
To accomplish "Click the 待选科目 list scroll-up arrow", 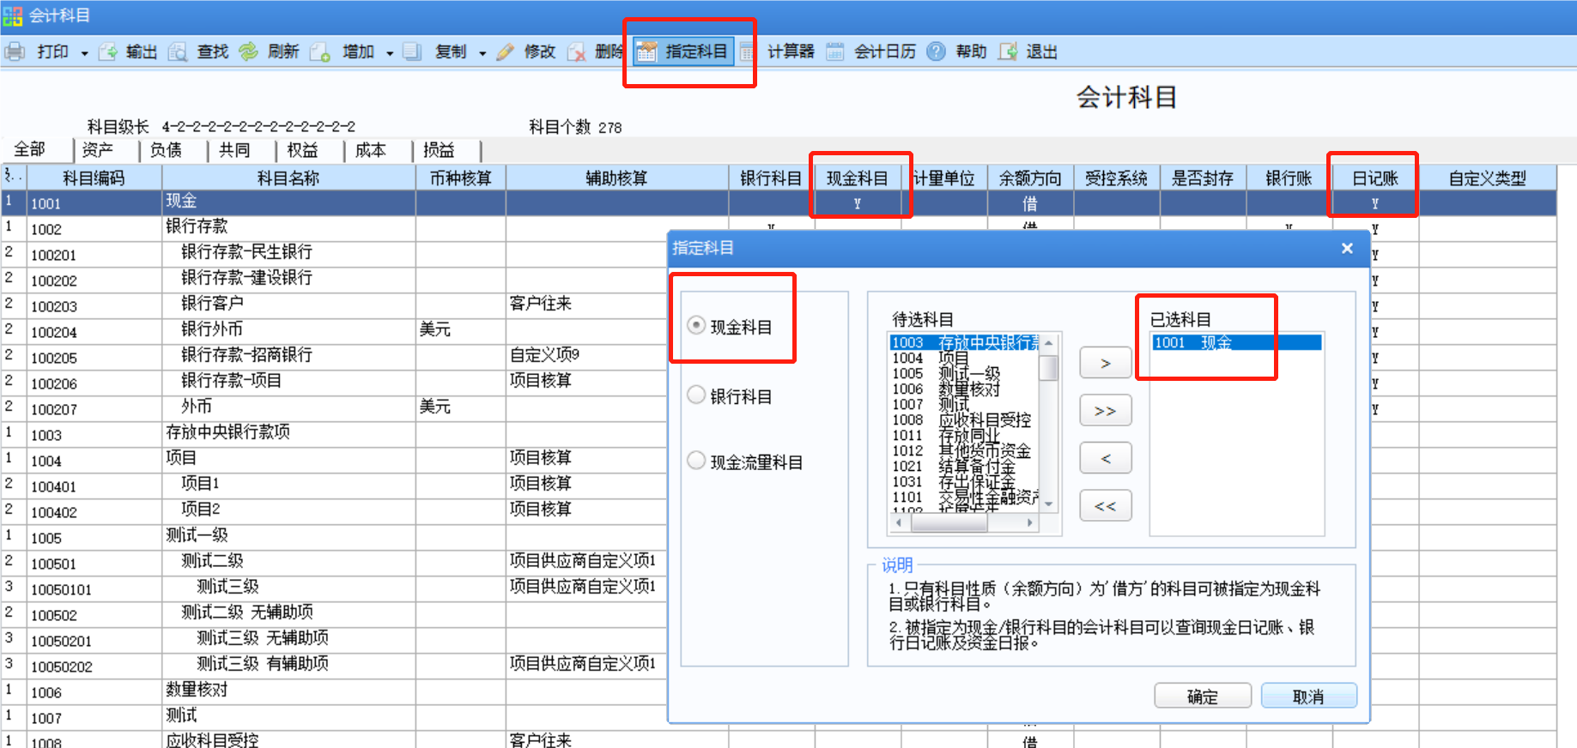I will (1048, 342).
